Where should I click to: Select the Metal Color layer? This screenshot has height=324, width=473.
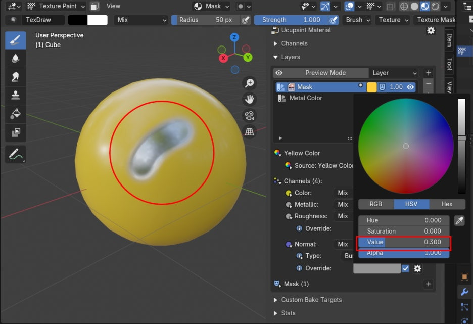(x=306, y=98)
